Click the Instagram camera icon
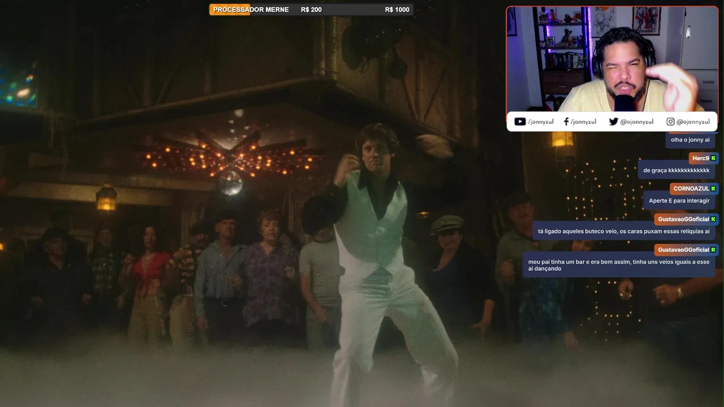The image size is (724, 407). 670,122
